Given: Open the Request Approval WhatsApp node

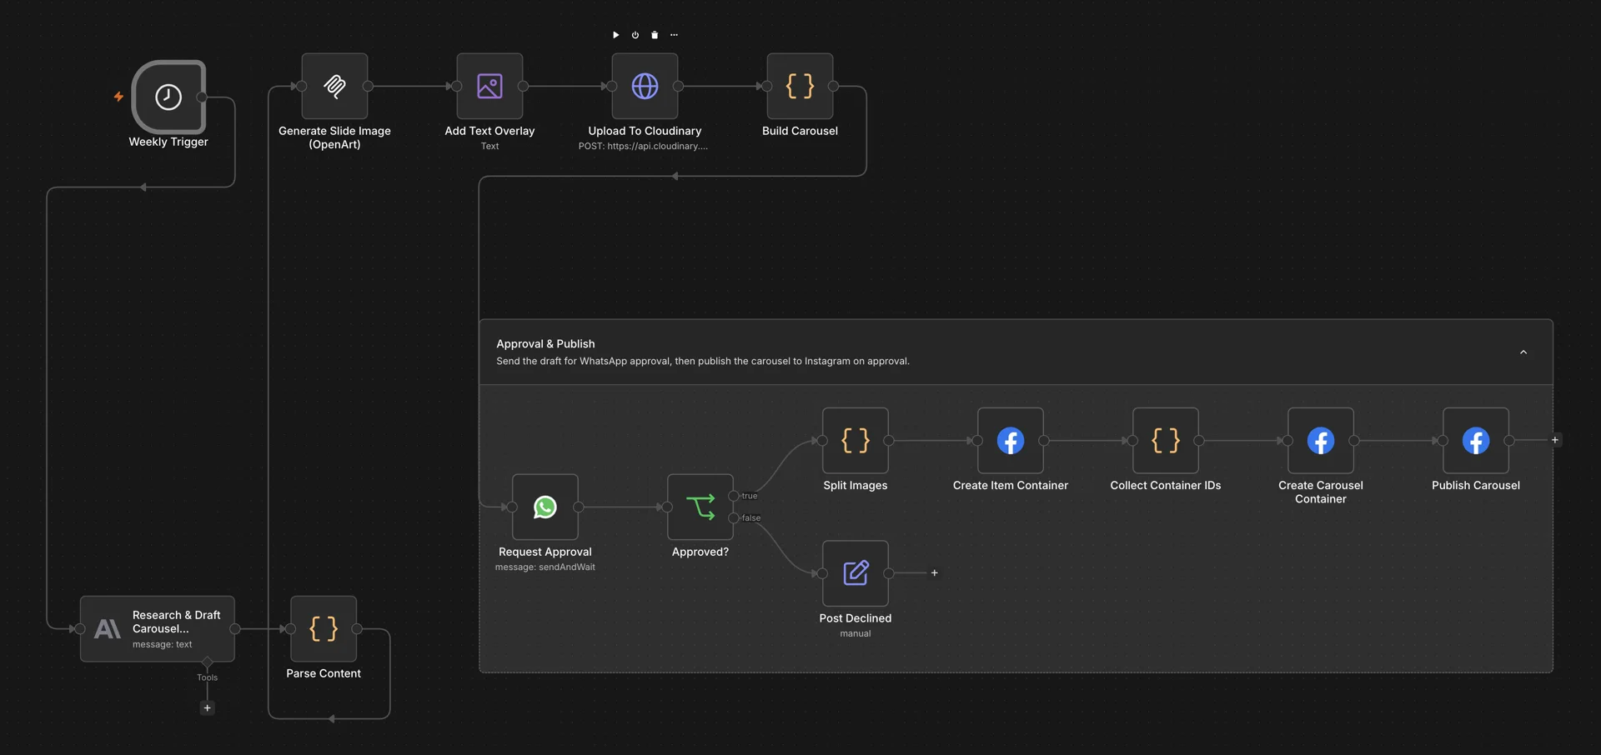Looking at the screenshot, I should click(545, 507).
